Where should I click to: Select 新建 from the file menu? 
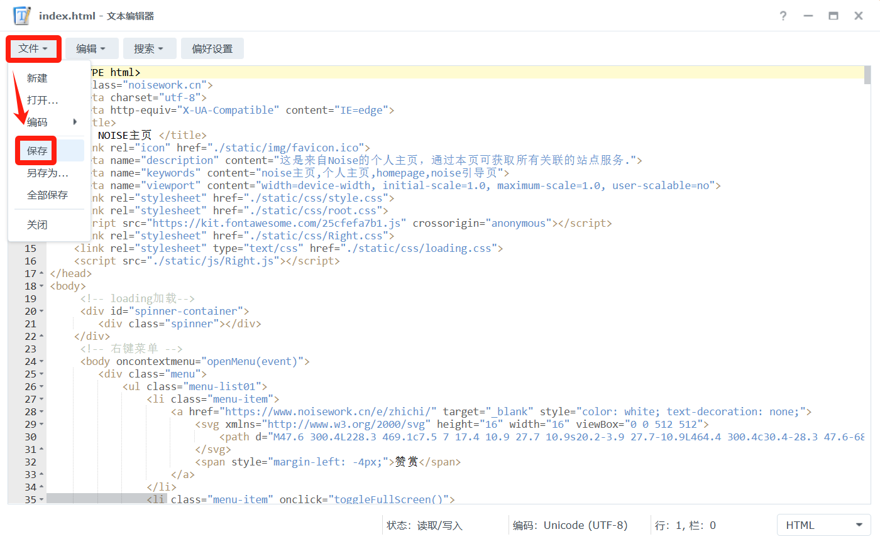click(37, 78)
